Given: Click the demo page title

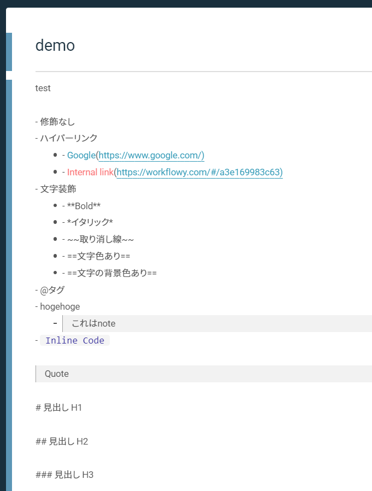Looking at the screenshot, I should [x=55, y=45].
